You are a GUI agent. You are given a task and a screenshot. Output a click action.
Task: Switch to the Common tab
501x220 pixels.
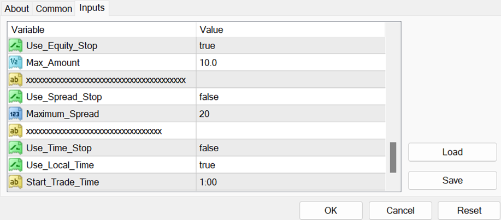pos(54,9)
